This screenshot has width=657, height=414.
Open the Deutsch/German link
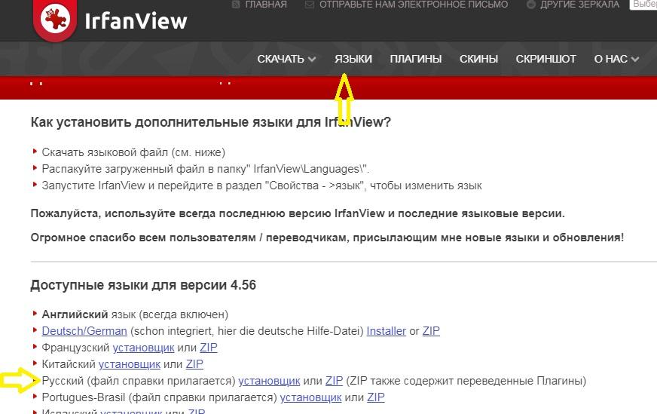click(84, 331)
